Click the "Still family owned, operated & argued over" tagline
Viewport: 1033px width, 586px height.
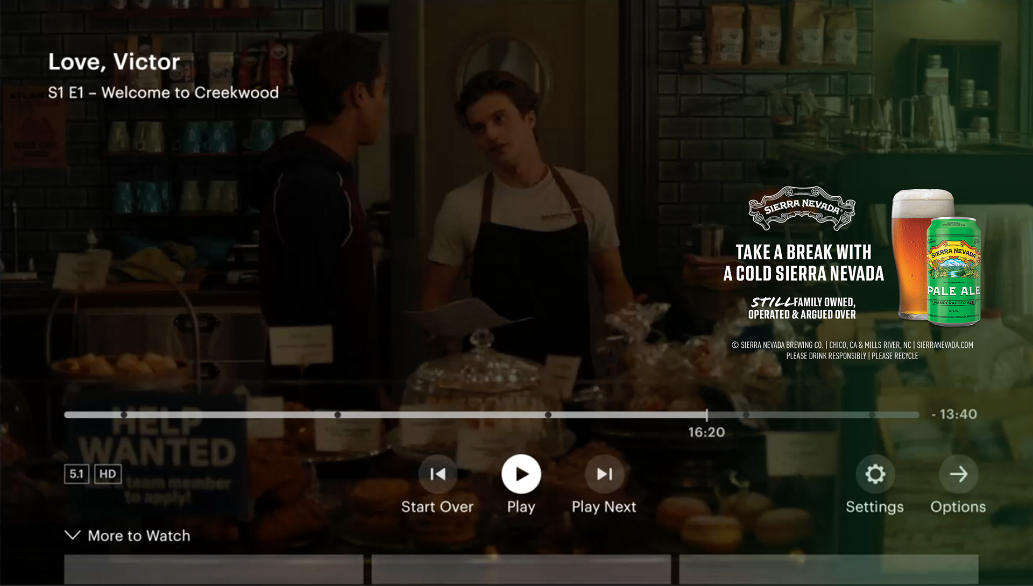pos(802,308)
